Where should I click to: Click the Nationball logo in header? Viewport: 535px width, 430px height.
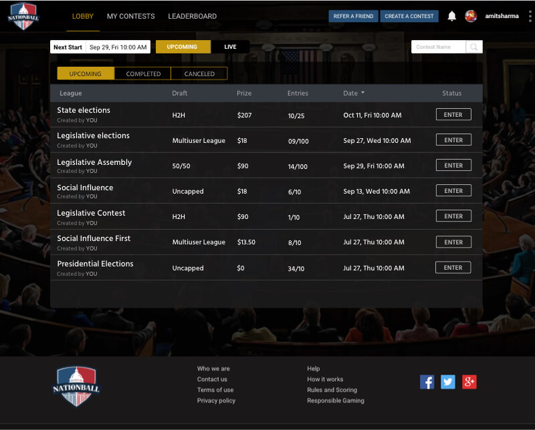pyautogui.click(x=23, y=16)
